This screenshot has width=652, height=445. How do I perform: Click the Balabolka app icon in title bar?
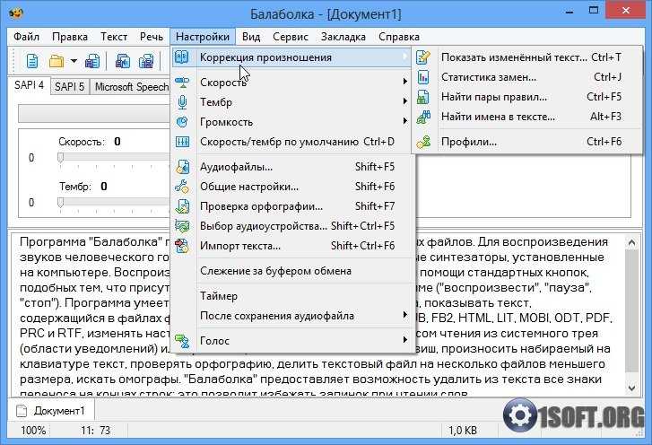coord(15,13)
